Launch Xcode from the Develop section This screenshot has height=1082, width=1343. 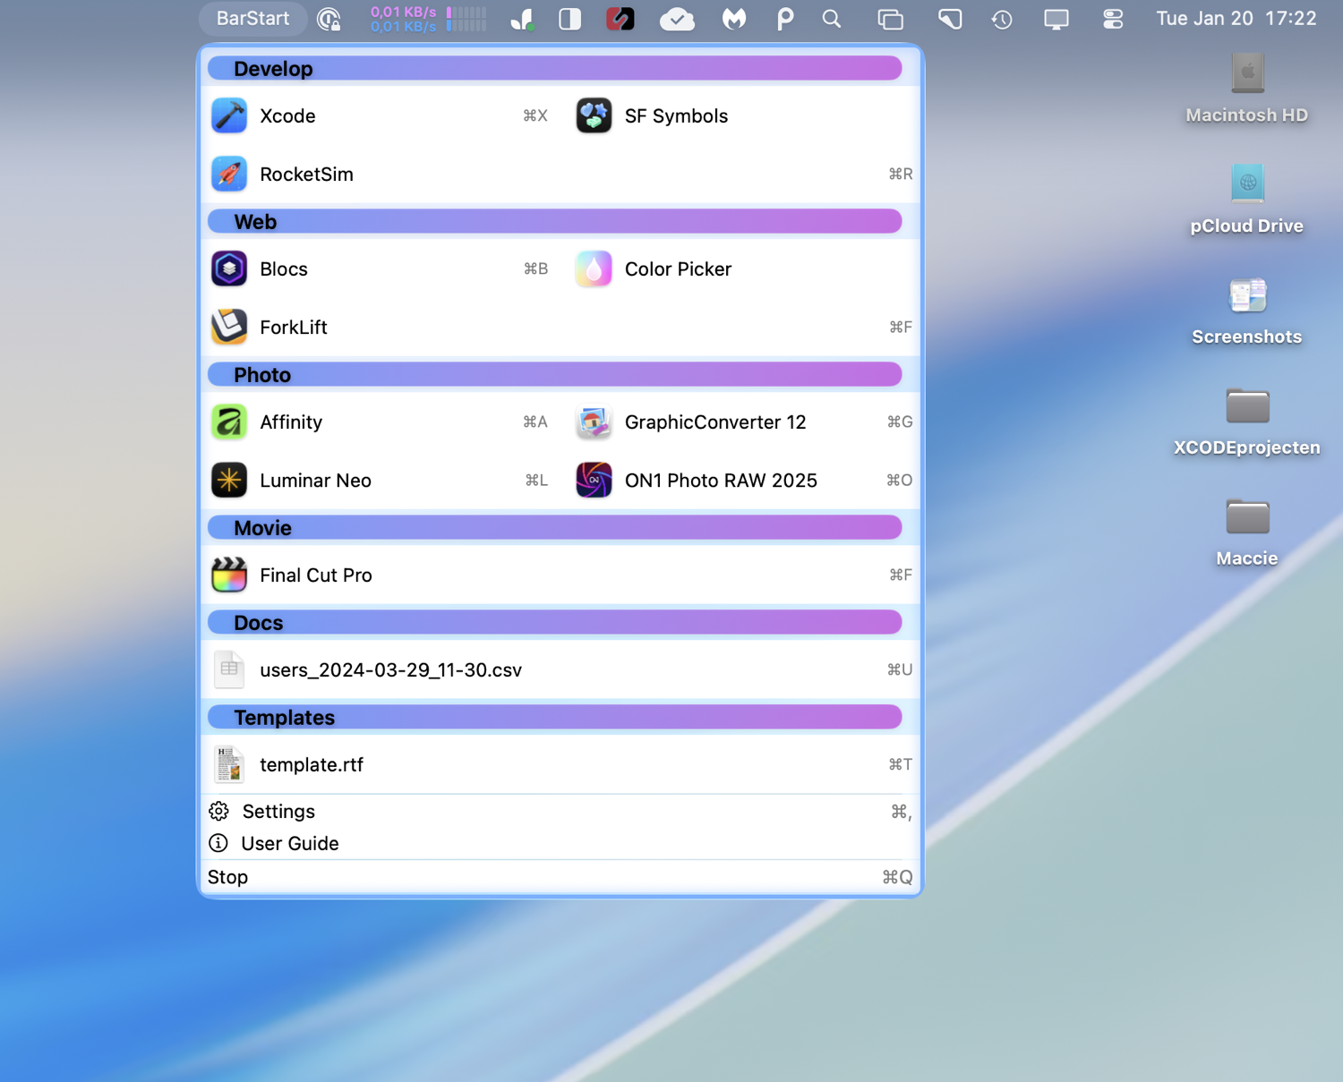point(287,116)
